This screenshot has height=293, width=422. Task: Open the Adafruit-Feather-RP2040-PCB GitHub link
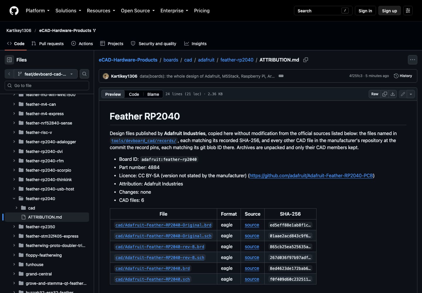pos(311,176)
